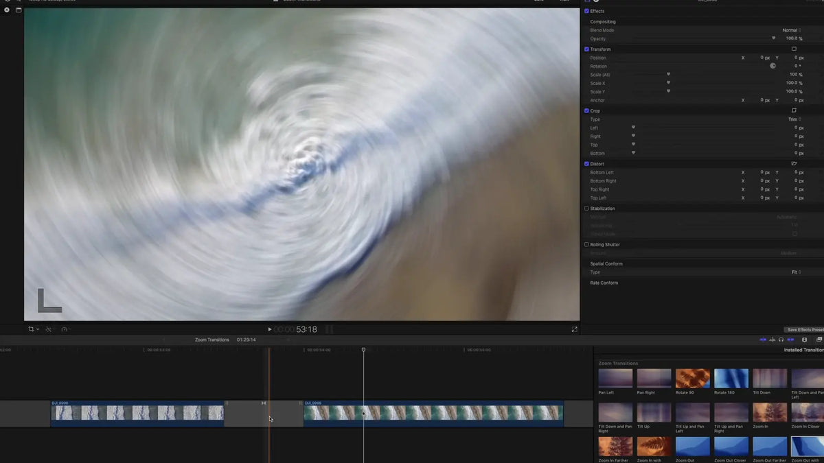Viewport: 824px width, 463px height.
Task: Toggle the Effects checkbox
Action: [586, 11]
